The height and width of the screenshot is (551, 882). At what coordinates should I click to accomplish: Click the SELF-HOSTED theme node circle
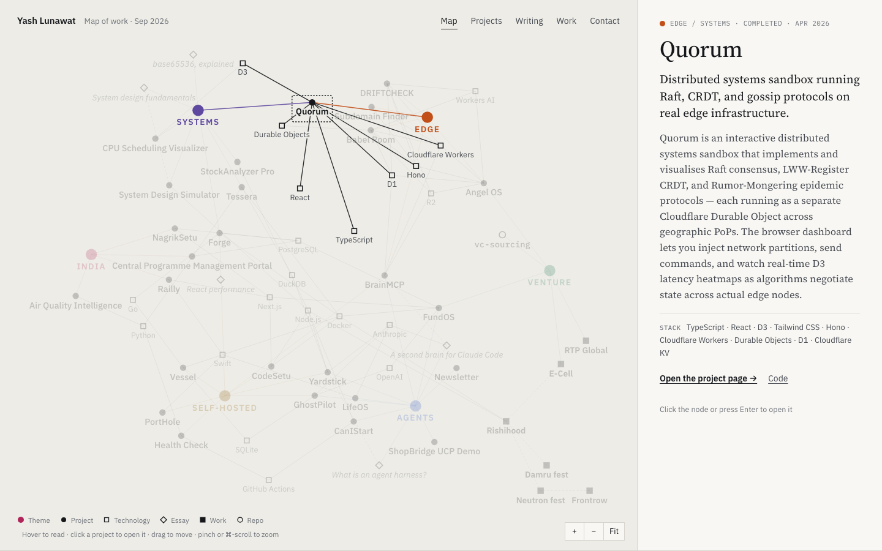click(225, 396)
